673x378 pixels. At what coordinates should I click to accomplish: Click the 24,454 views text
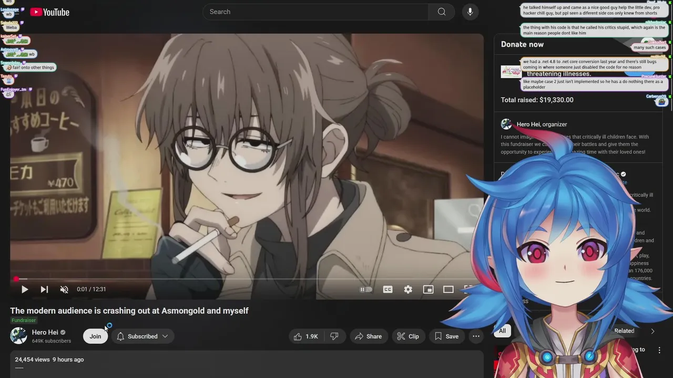coord(32,360)
